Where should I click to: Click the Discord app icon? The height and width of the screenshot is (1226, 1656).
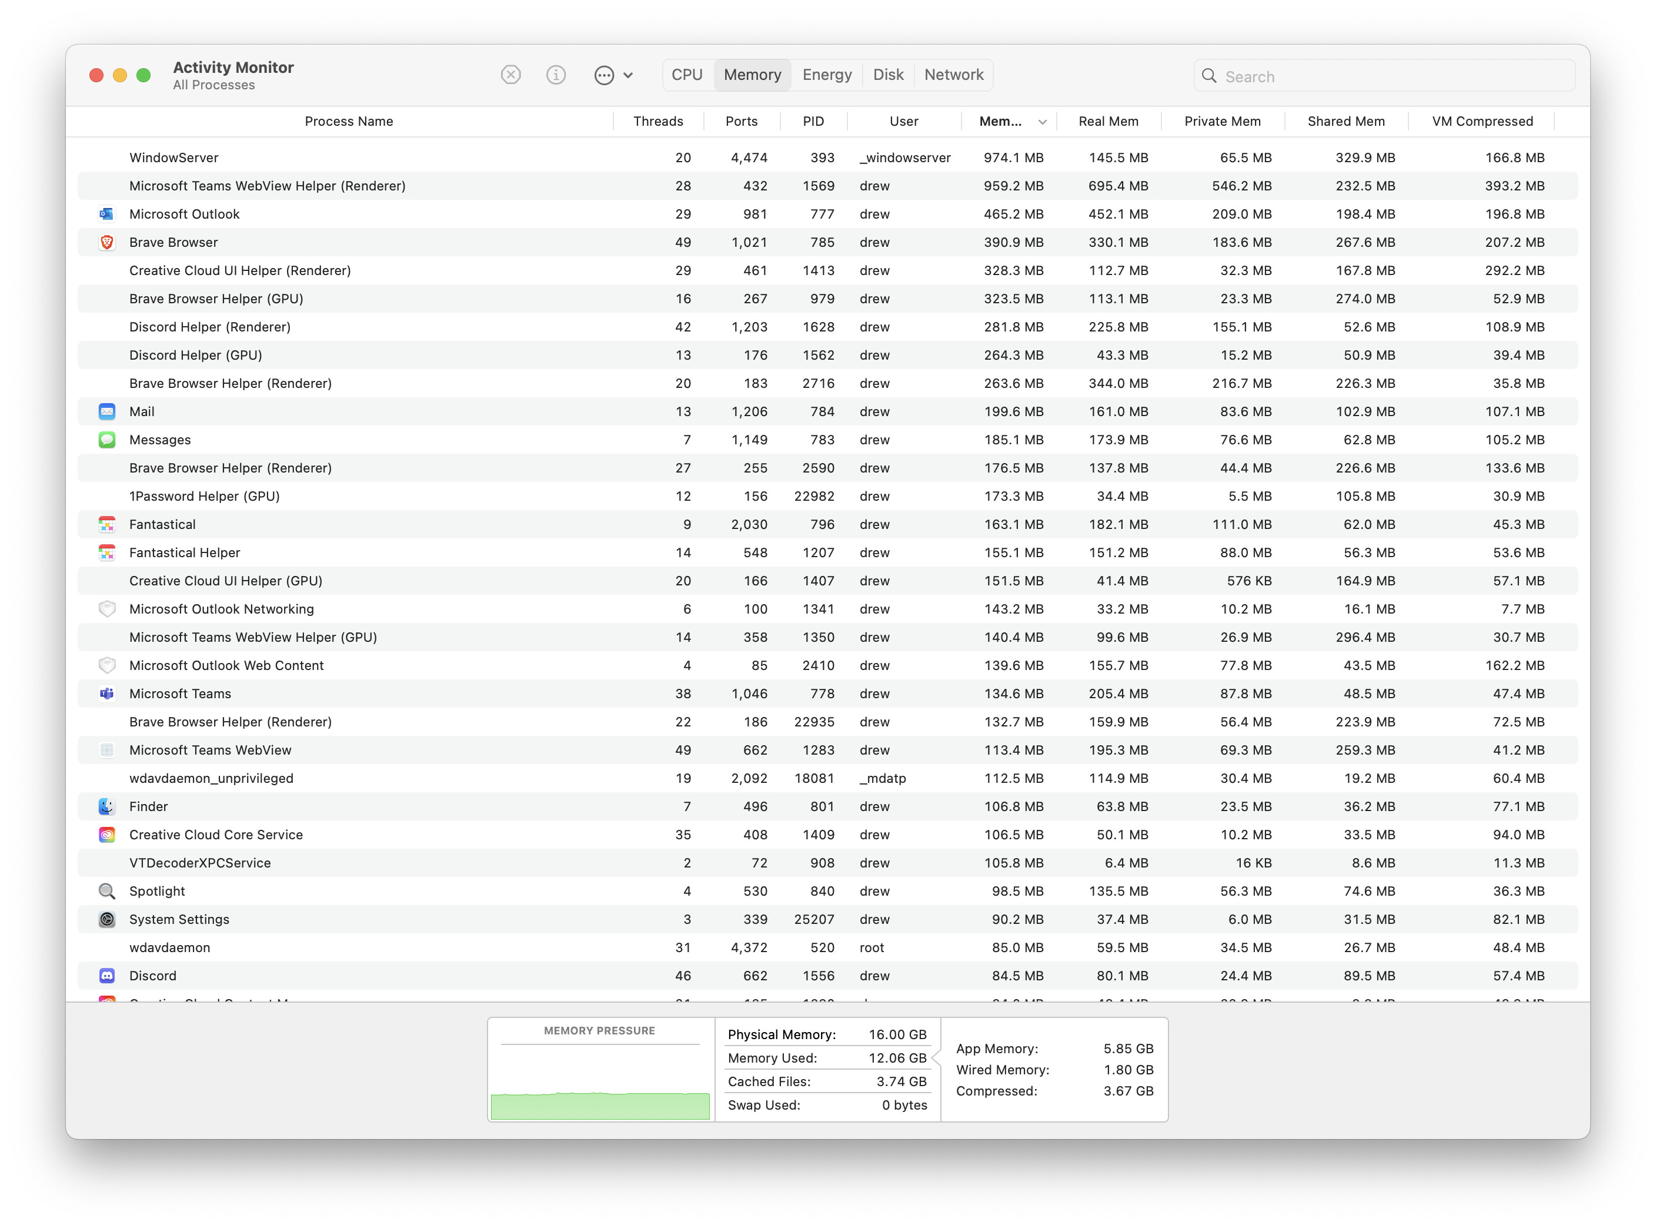click(x=107, y=975)
